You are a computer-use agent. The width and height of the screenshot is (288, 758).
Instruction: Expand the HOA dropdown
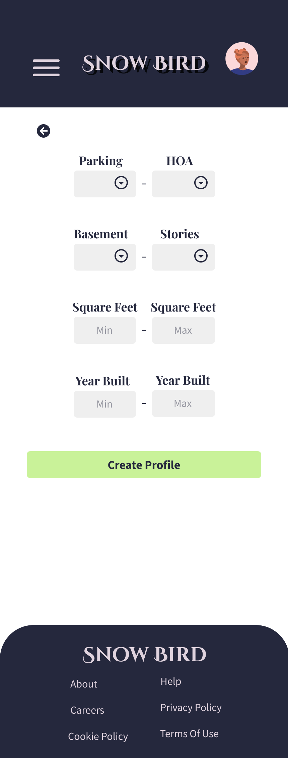tap(184, 184)
